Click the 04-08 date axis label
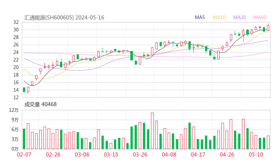The height and width of the screenshot is (163, 274). click(169, 154)
